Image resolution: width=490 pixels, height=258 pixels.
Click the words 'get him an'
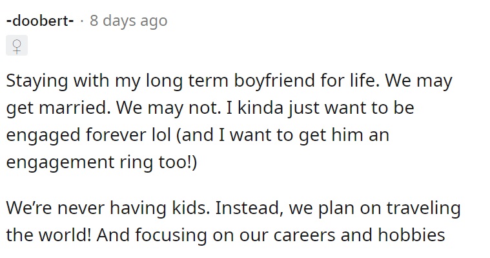[x=343, y=135]
